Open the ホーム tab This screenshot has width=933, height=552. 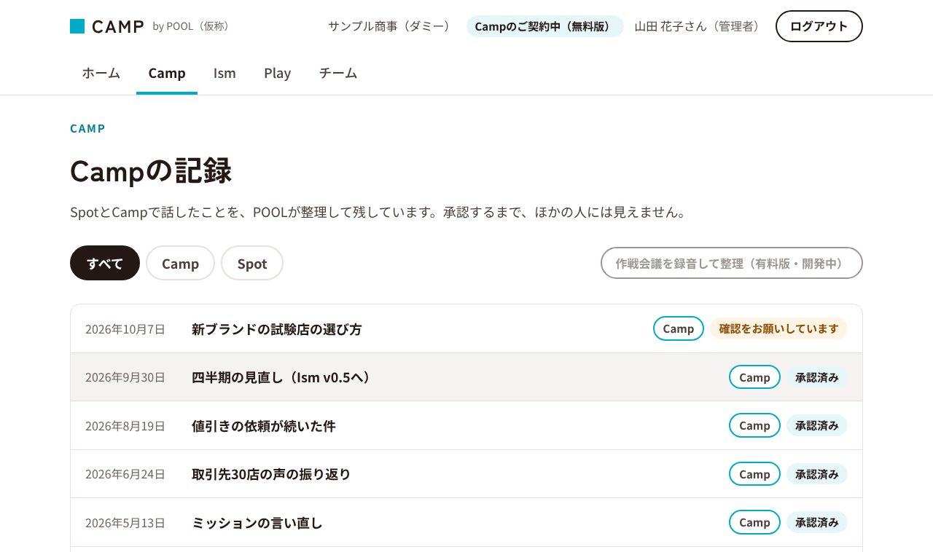101,73
